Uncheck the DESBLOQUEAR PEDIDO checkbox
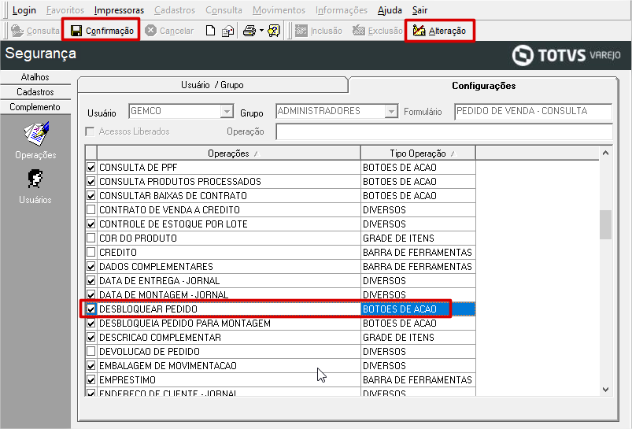This screenshot has height=429, width=632. pos(91,309)
